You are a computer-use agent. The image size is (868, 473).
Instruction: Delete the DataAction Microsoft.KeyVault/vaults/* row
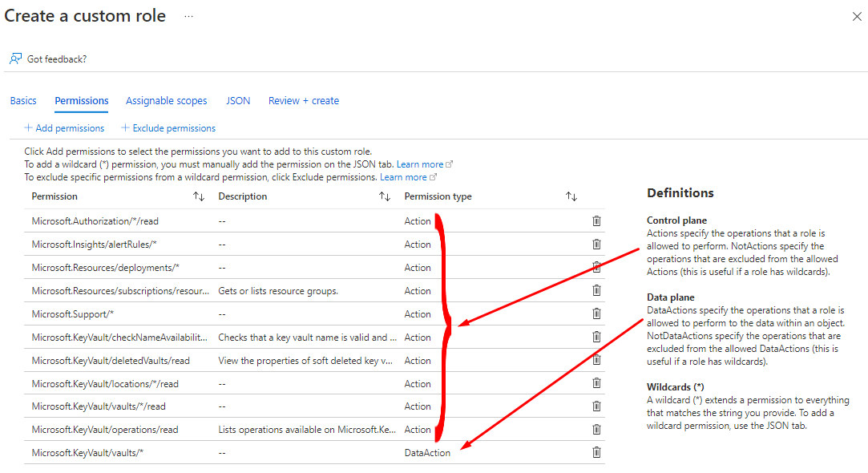(596, 453)
